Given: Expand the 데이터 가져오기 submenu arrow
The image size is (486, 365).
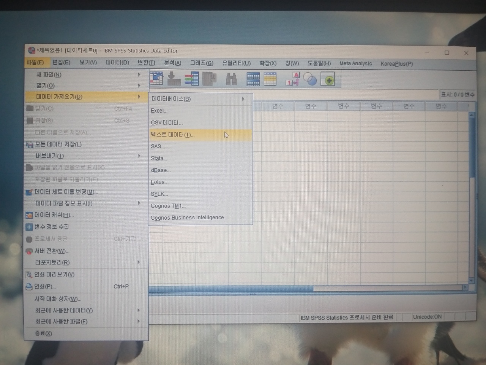Looking at the screenshot, I should (139, 97).
